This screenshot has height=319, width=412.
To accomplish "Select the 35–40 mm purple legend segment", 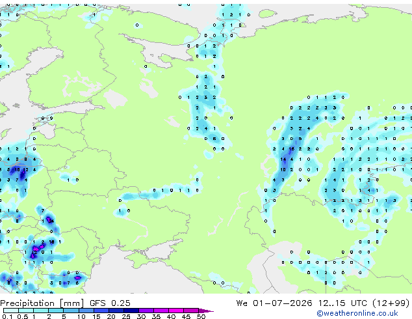I will click(x=161, y=311).
